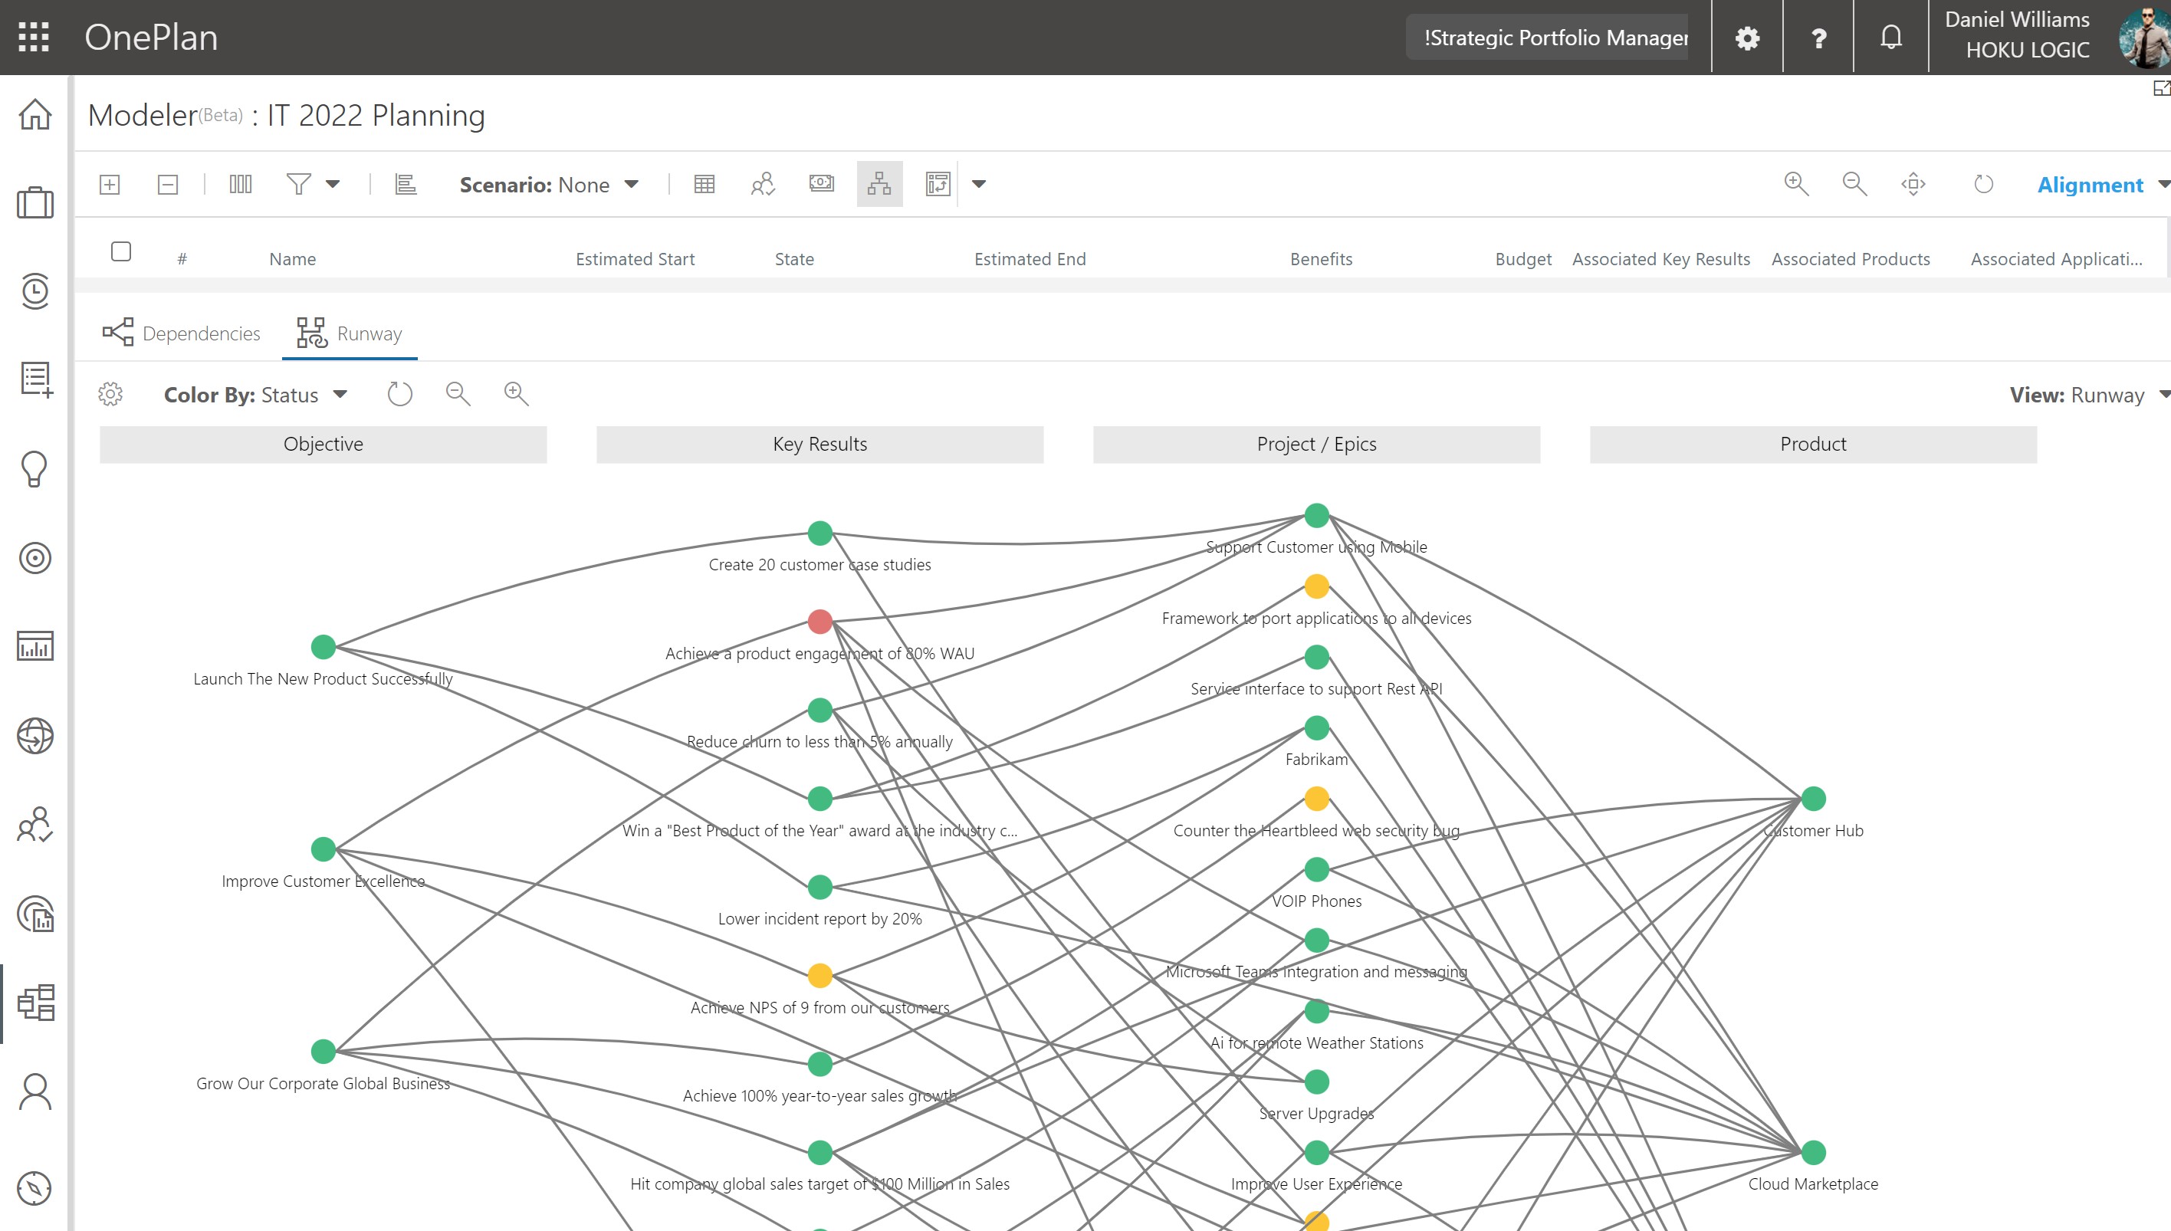The image size is (2171, 1231).
Task: Click the Key Results column header bar
Action: point(820,445)
